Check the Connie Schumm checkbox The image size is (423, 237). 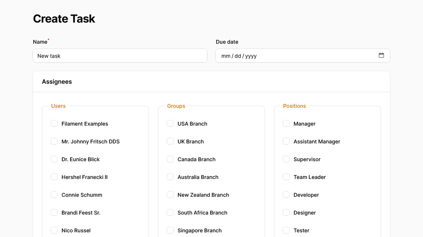coord(54,195)
